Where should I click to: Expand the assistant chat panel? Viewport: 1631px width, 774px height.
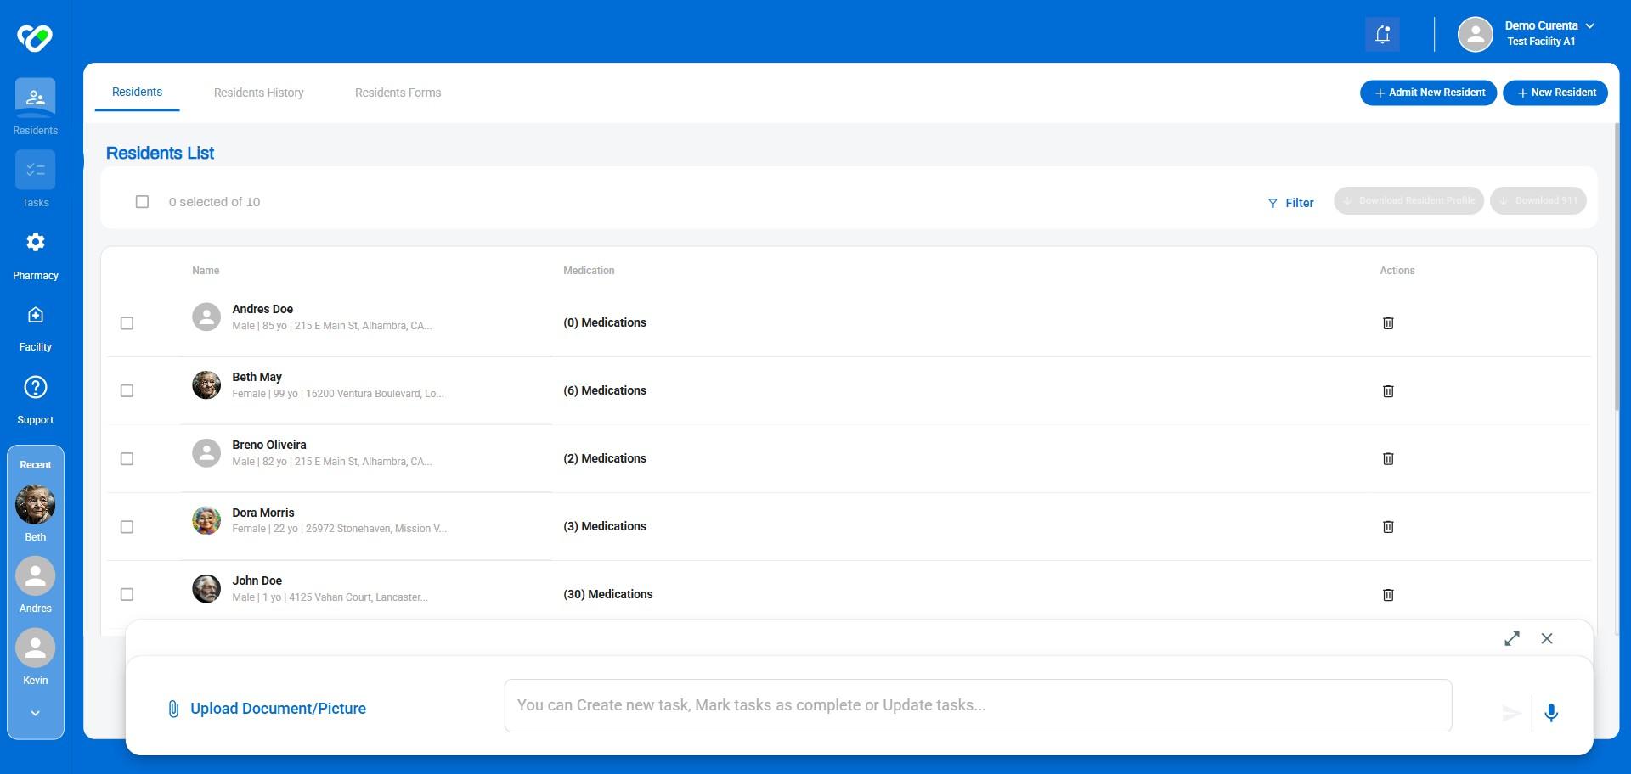(1512, 639)
